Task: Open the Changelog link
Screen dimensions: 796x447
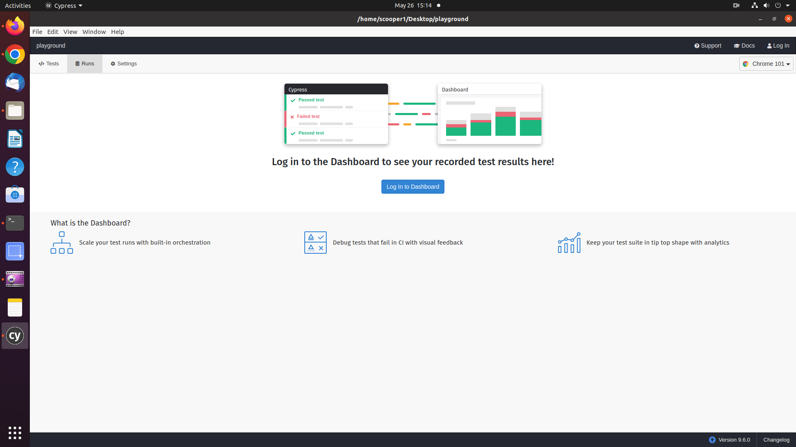Action: point(776,440)
